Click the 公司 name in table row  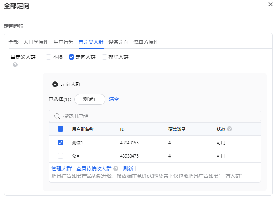click(76, 156)
